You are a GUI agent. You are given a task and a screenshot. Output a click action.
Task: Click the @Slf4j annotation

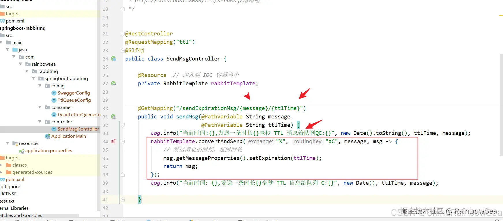134,50
